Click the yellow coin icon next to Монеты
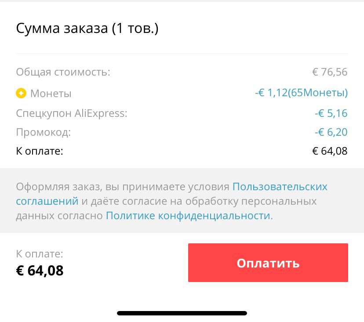 [21, 93]
